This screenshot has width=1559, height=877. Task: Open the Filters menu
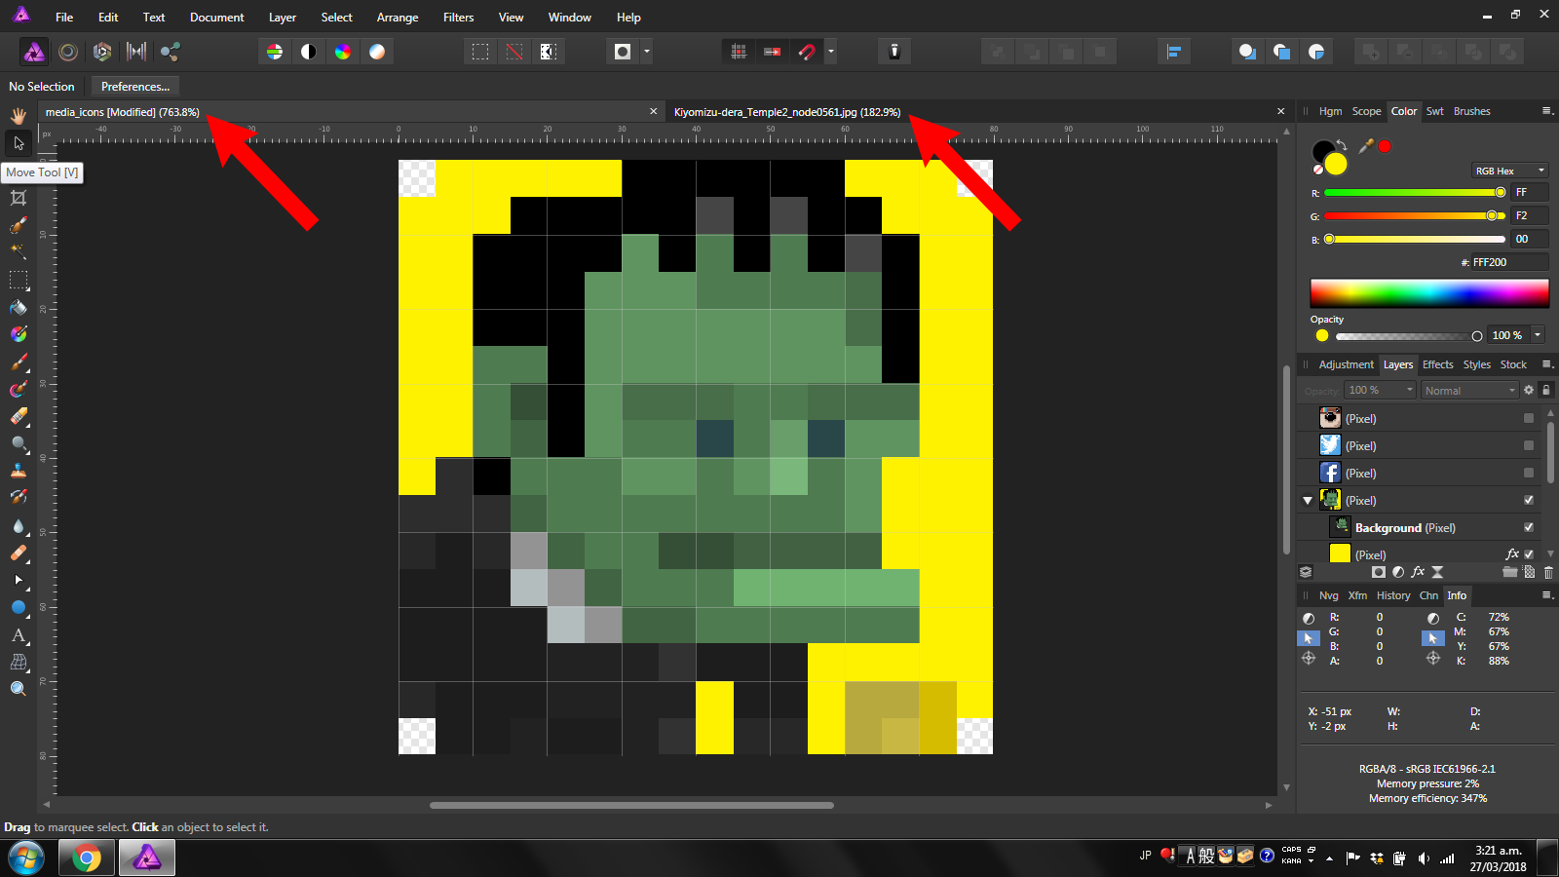458,18
